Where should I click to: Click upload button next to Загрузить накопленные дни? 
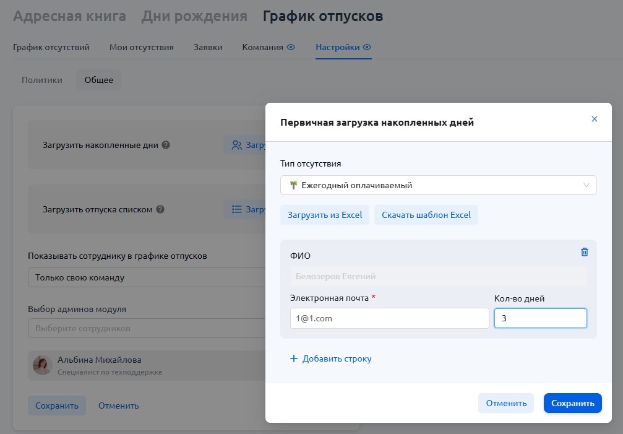245,145
